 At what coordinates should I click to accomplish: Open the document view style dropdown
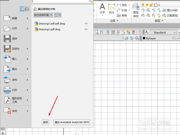tap(58, 15)
